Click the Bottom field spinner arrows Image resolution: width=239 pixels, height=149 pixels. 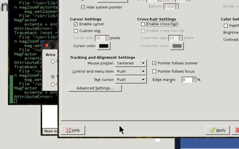pyautogui.click(x=177, y=6)
